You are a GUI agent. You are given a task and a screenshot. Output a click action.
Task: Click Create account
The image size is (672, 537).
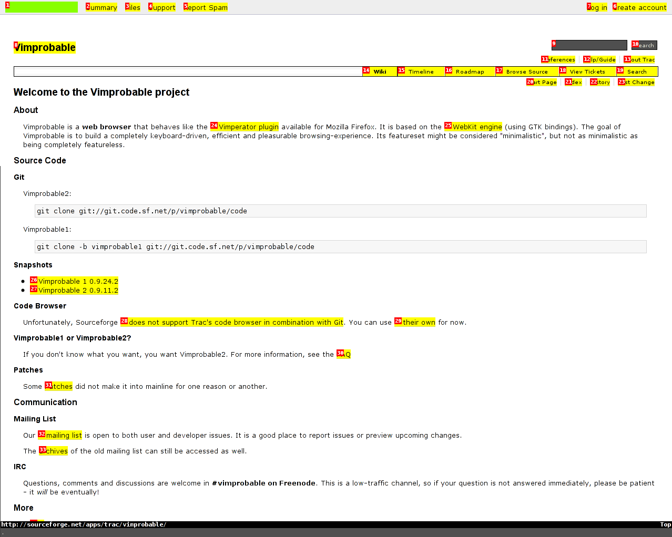(x=640, y=7)
